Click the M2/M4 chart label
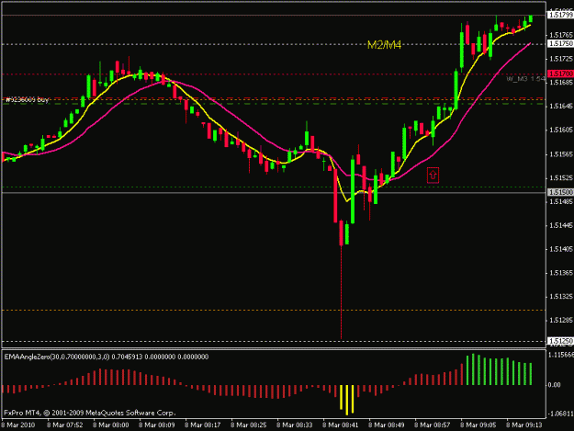The height and width of the screenshot is (431, 574). [384, 45]
